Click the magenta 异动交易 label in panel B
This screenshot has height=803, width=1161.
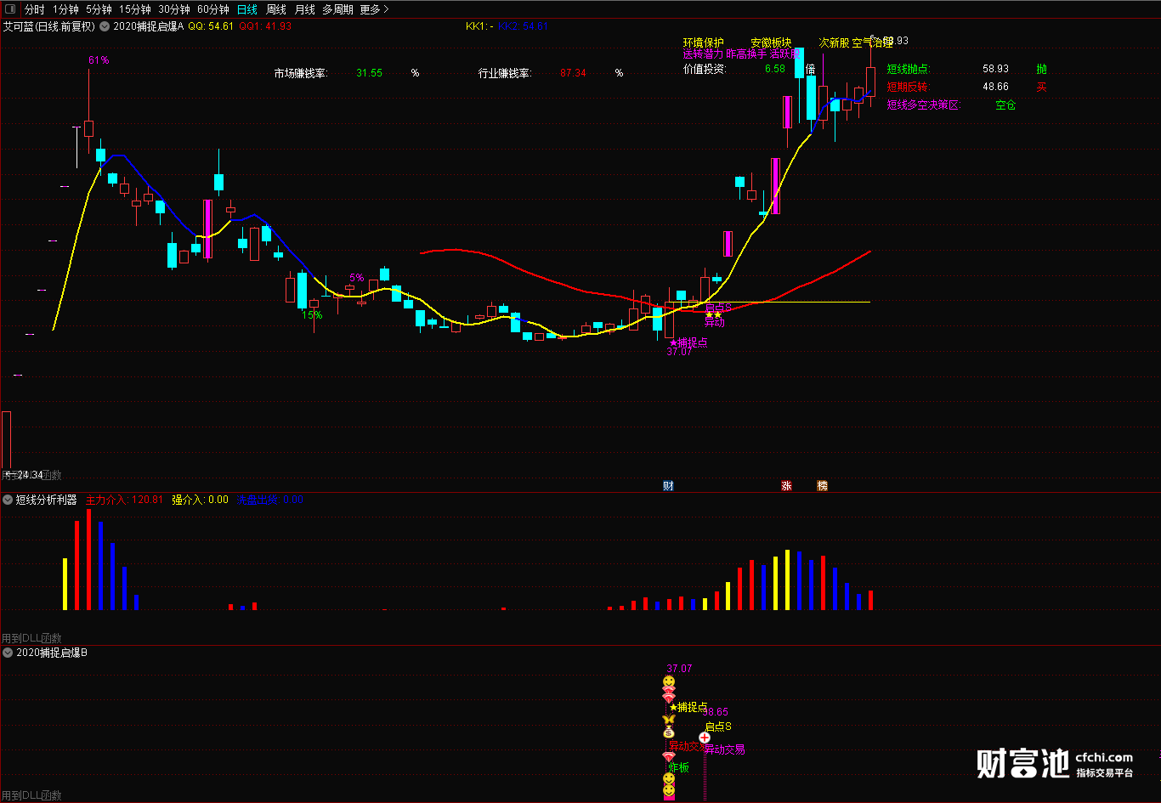click(x=725, y=749)
